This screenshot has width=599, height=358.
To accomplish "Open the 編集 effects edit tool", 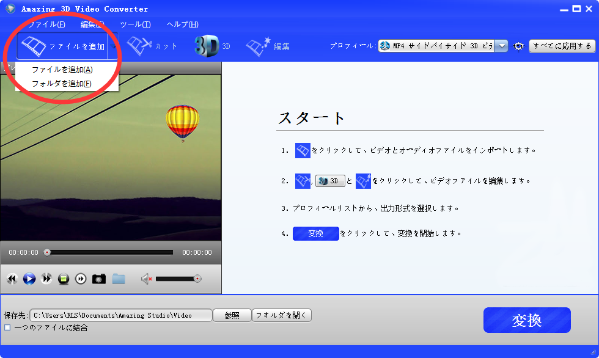I will (268, 46).
